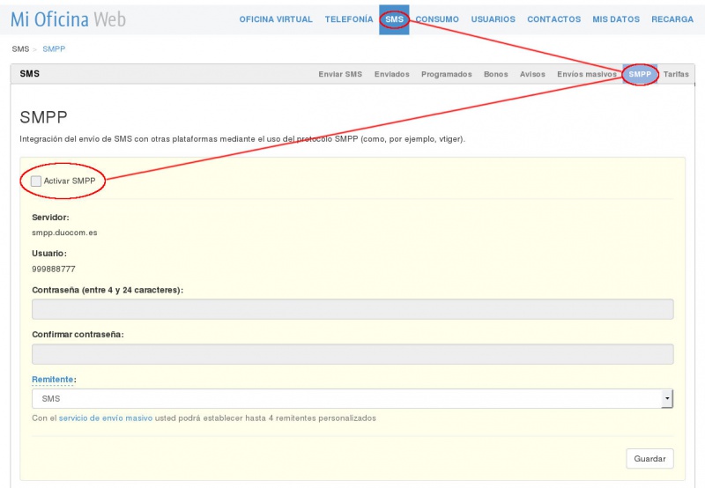
Task: Go to the Telefonía section
Action: pos(349,19)
